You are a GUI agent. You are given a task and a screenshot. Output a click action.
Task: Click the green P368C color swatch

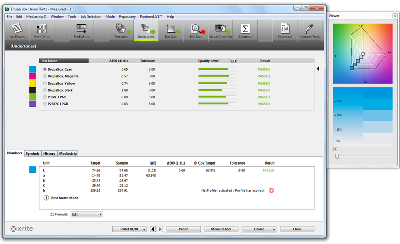(x=32, y=97)
